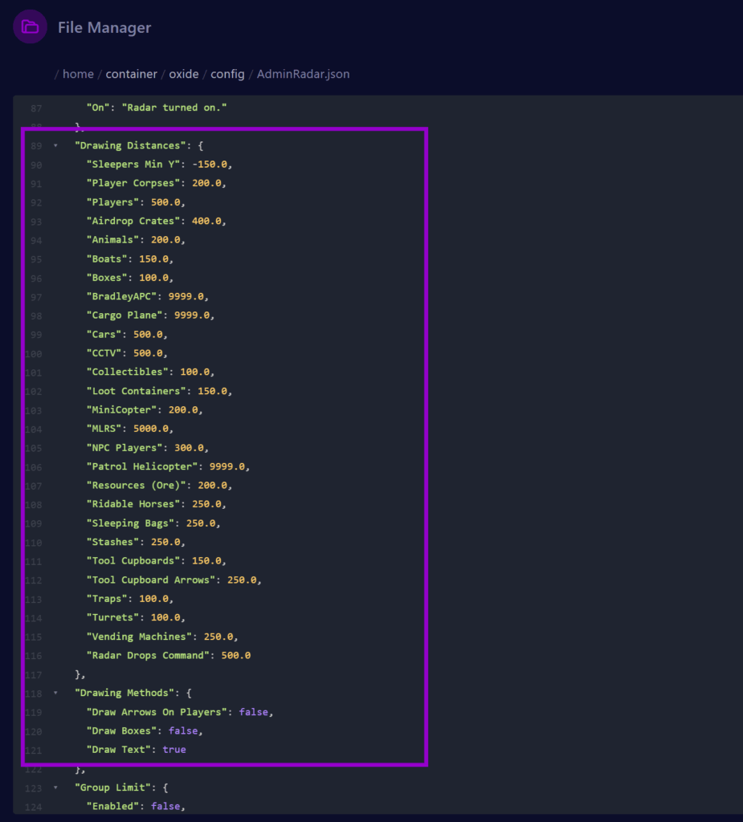743x822 pixels.
Task: Click line number 89 in the gutter
Action: [x=36, y=146]
